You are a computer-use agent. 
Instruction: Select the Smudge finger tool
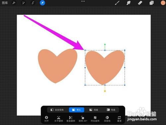(x=128, y=3)
